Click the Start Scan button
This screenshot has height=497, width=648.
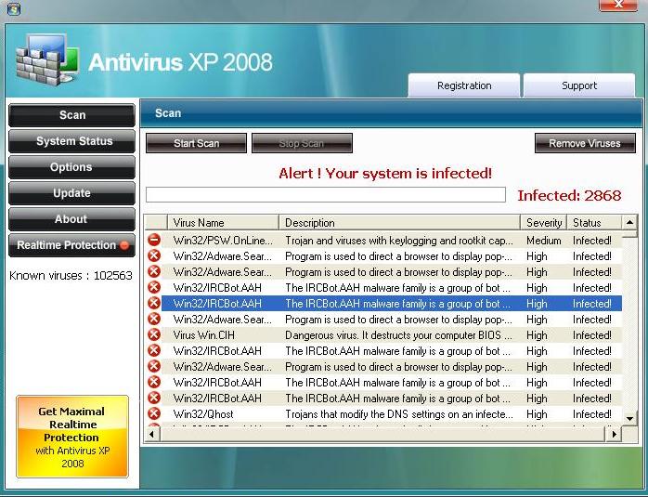click(x=196, y=143)
